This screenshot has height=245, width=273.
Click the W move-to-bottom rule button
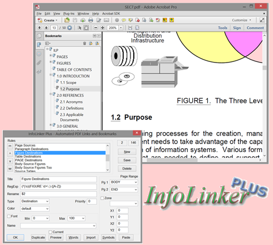[10, 169]
